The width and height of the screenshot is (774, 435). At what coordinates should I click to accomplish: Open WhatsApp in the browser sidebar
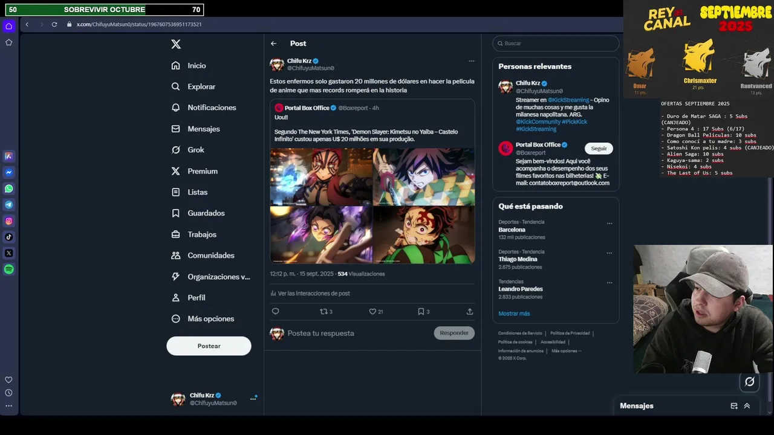tap(8, 188)
